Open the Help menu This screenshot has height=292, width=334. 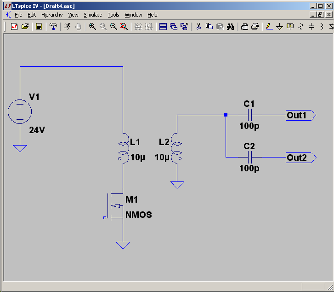click(x=152, y=15)
